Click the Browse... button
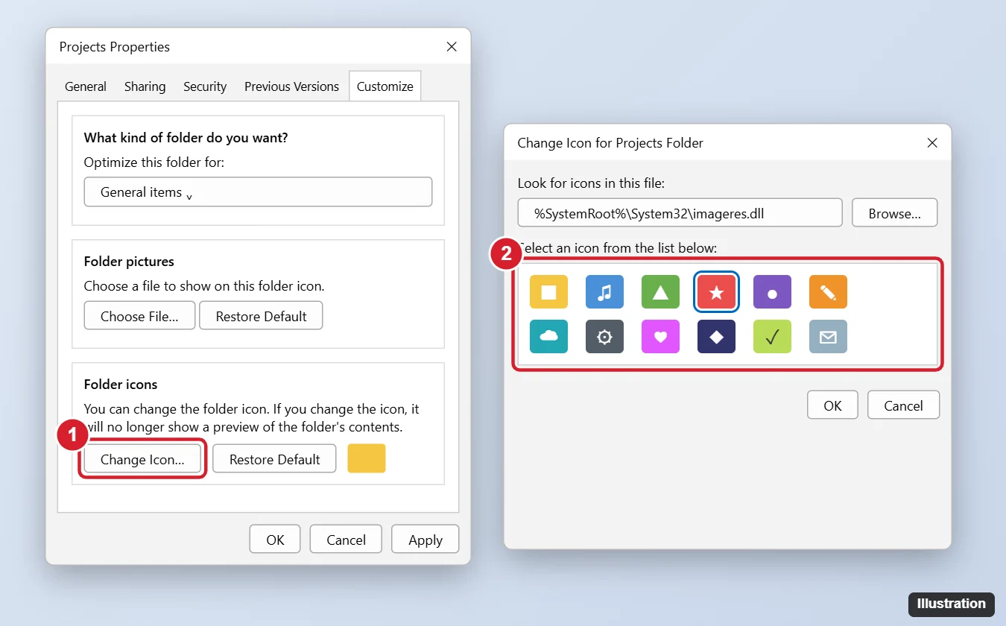 [894, 213]
